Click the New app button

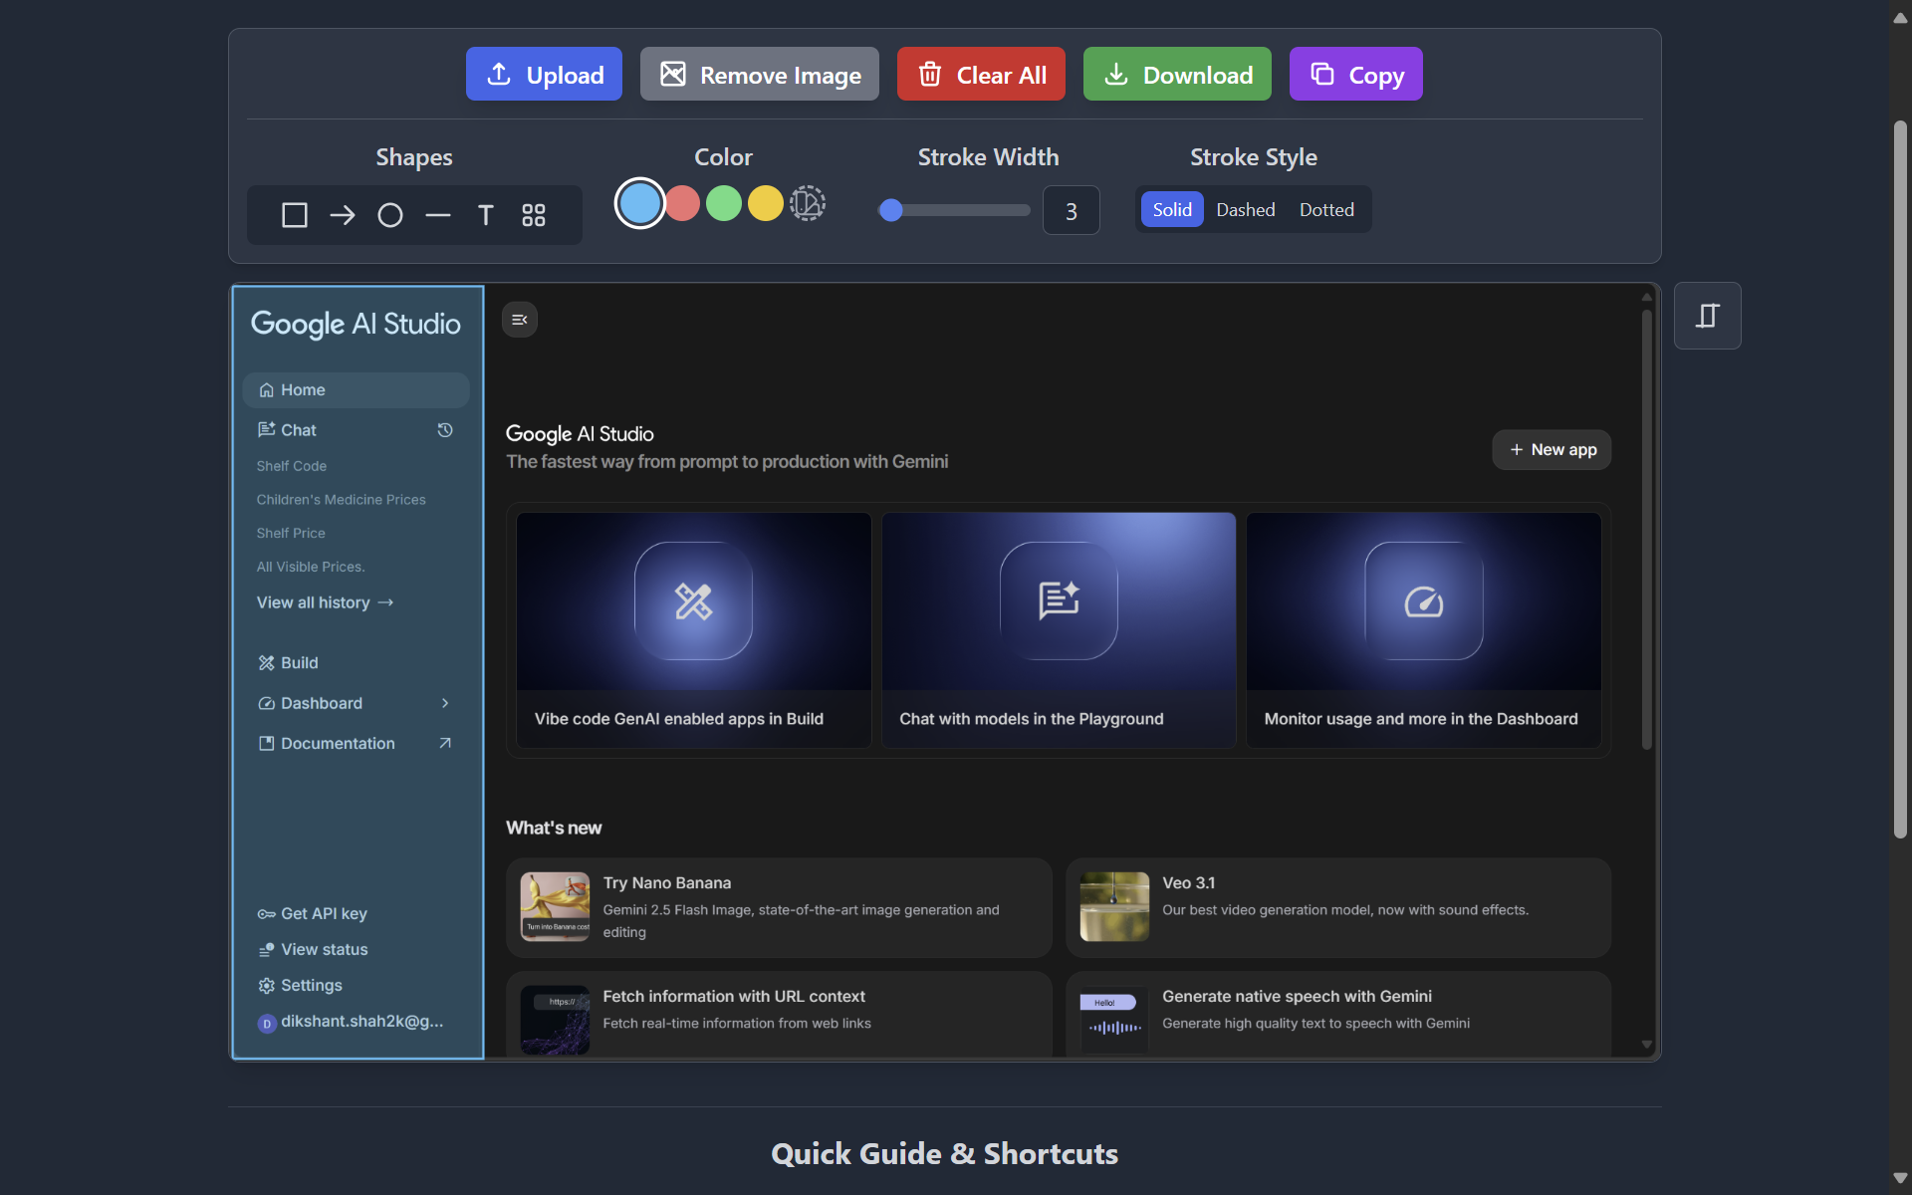tap(1552, 449)
